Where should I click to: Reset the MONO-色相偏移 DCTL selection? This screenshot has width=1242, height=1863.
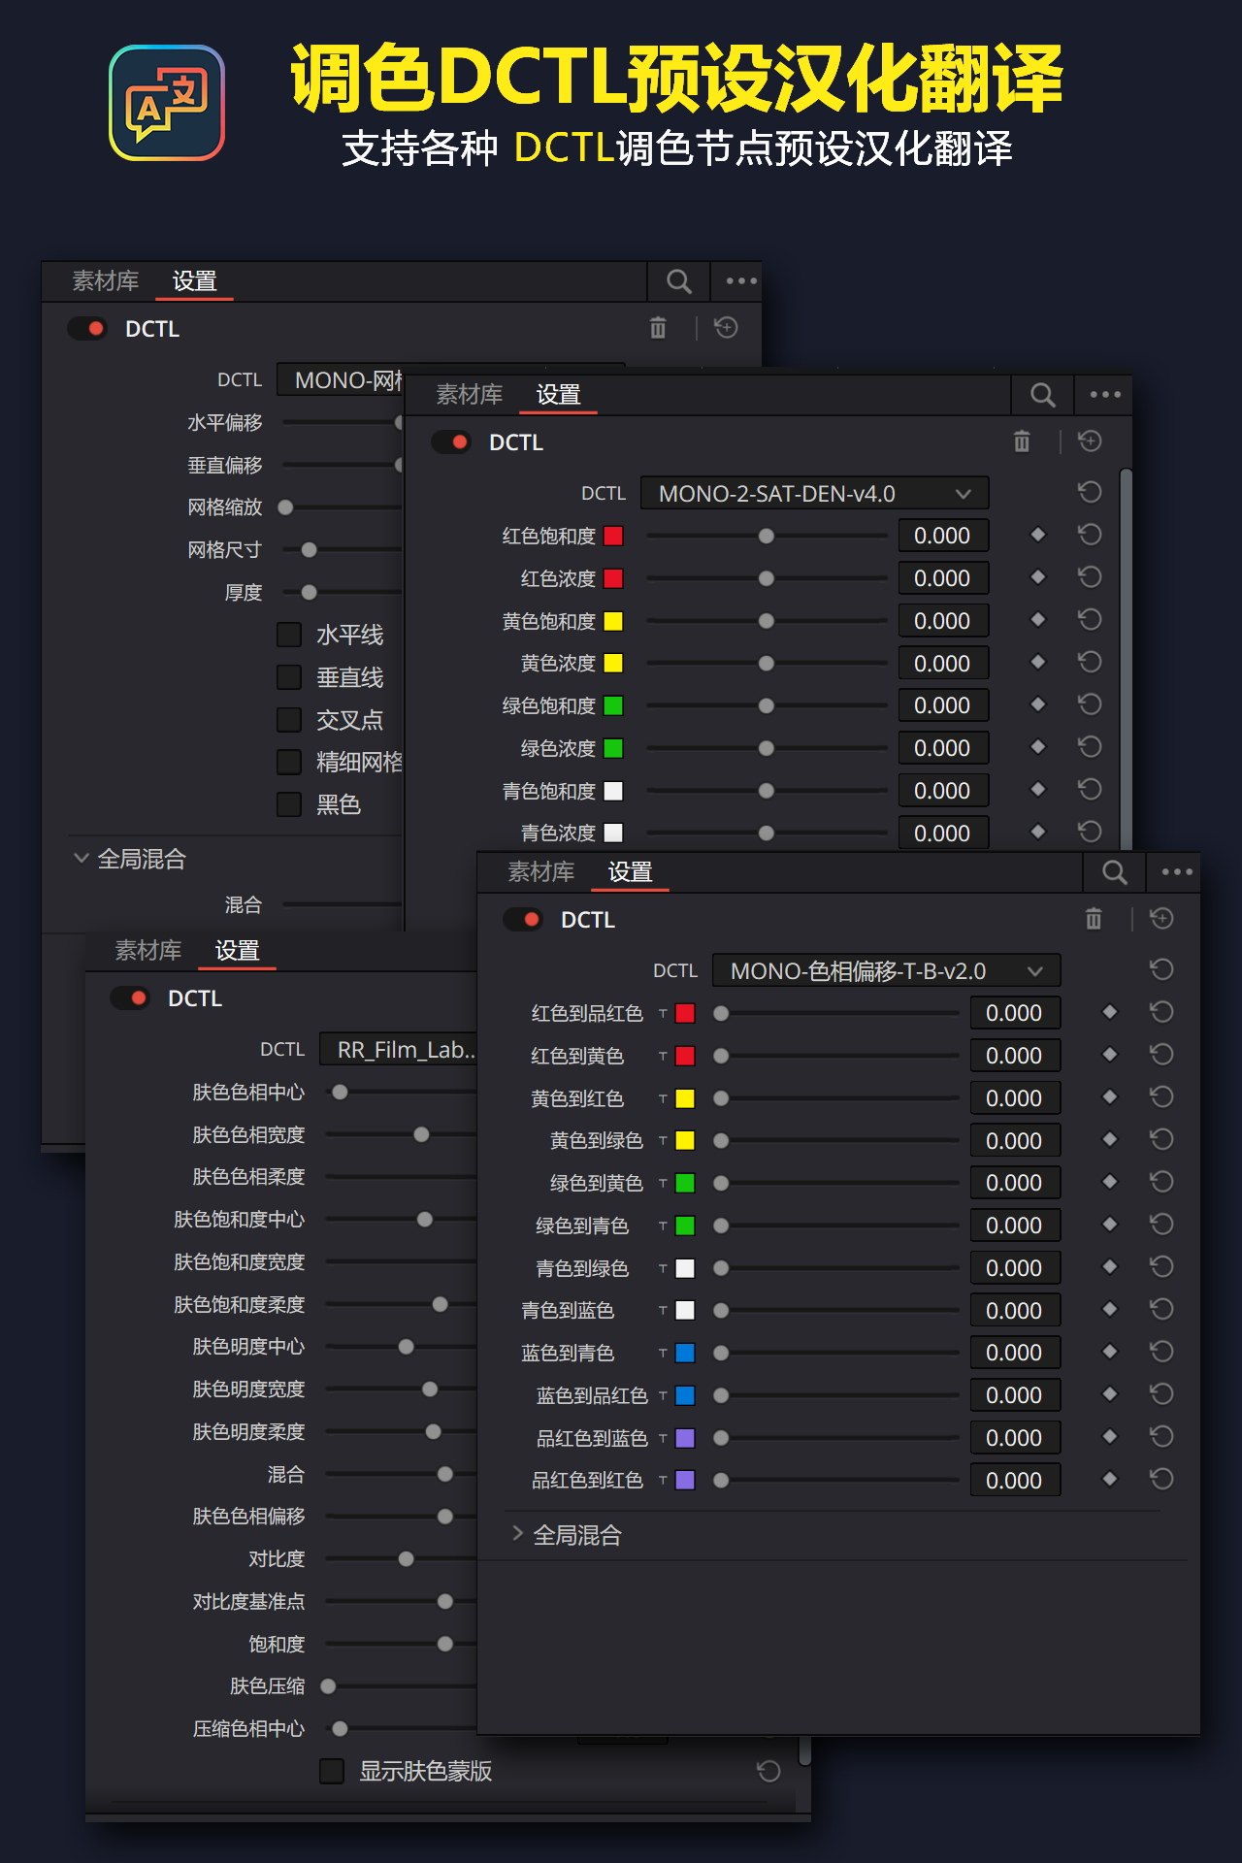pyautogui.click(x=1161, y=969)
